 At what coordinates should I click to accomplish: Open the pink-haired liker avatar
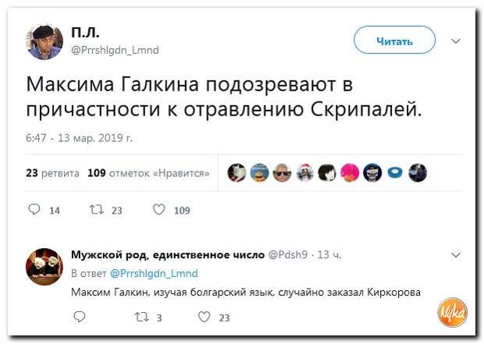pos(350,172)
